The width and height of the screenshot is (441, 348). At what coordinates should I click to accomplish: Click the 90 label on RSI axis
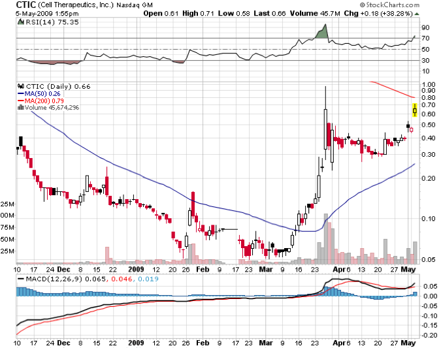pos(425,27)
